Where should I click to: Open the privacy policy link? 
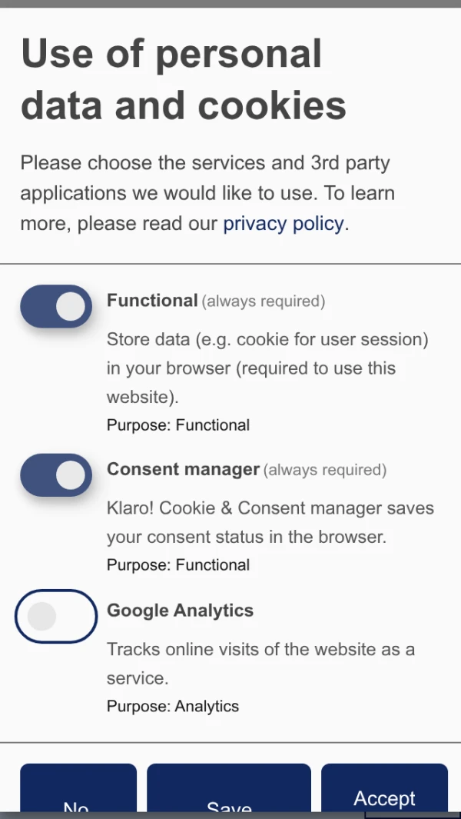coord(283,224)
